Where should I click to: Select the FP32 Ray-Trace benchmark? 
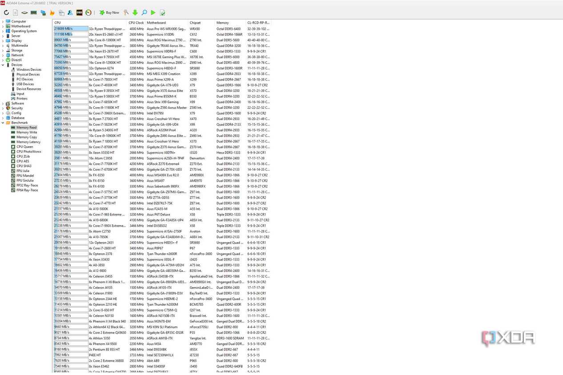tap(27, 185)
